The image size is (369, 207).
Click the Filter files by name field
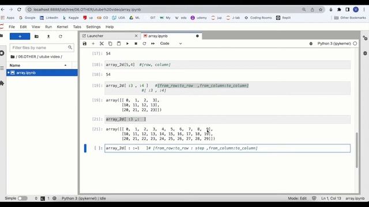tap(42, 48)
